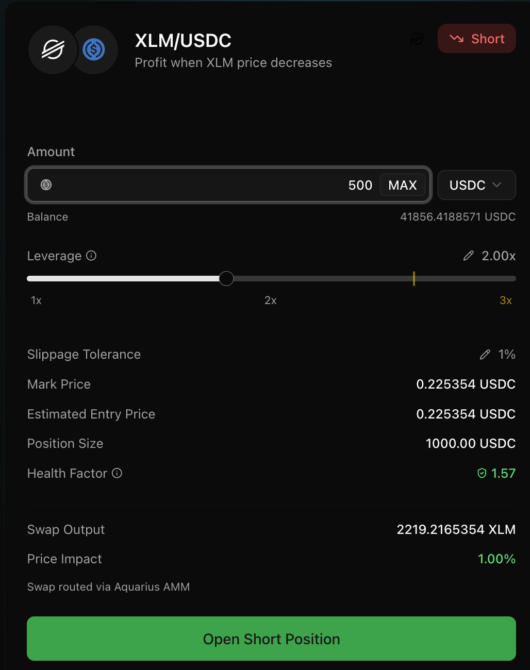Click the Open Short Position button

pos(271,639)
